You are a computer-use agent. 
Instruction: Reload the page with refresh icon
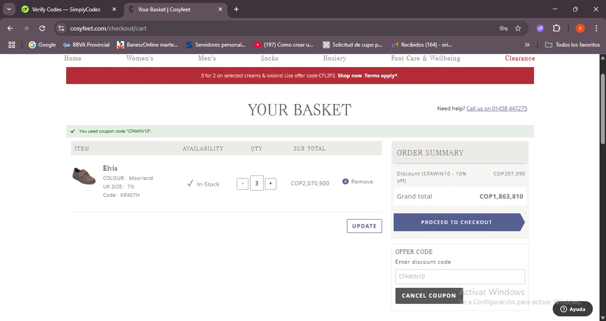pyautogui.click(x=42, y=28)
